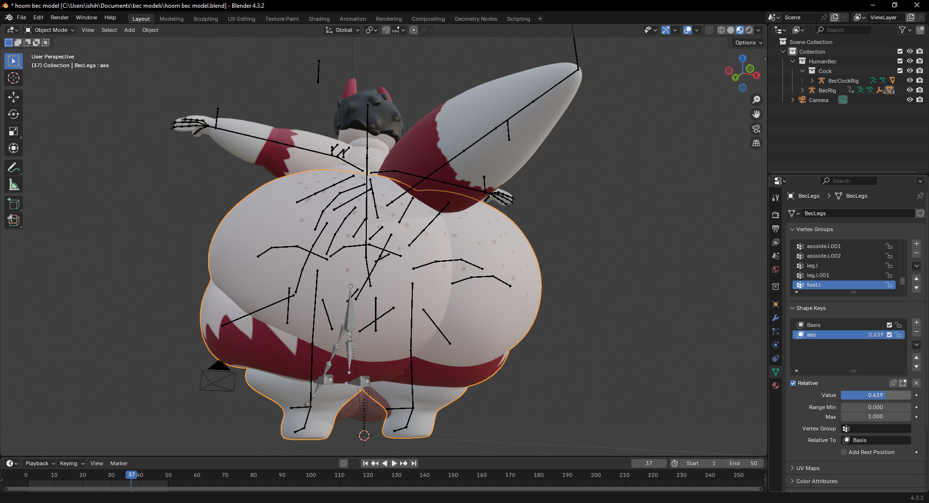
Task: Click the Range Min value field
Action: pyautogui.click(x=876, y=407)
